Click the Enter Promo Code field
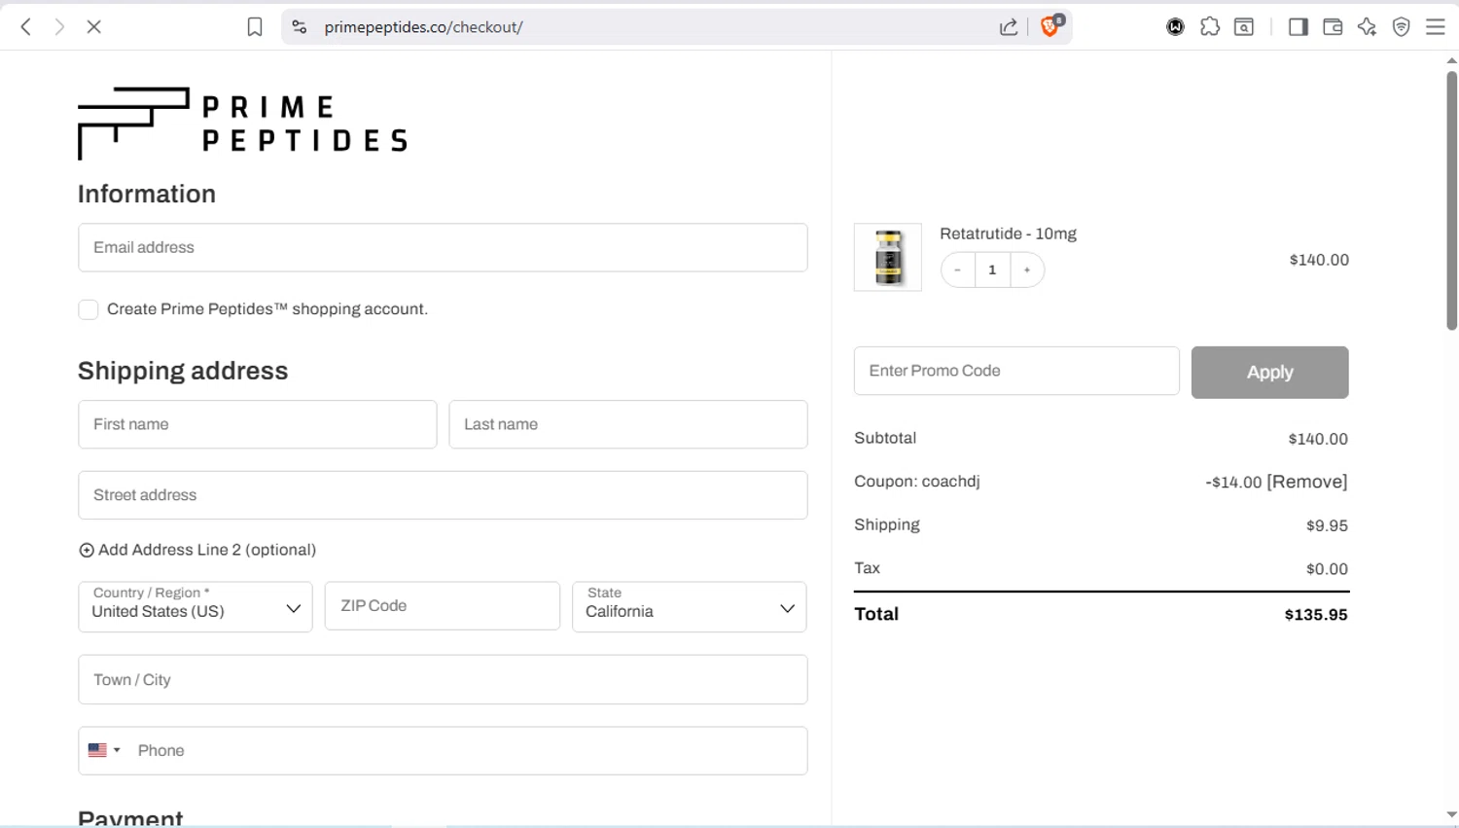1459x828 pixels. pos(1016,371)
